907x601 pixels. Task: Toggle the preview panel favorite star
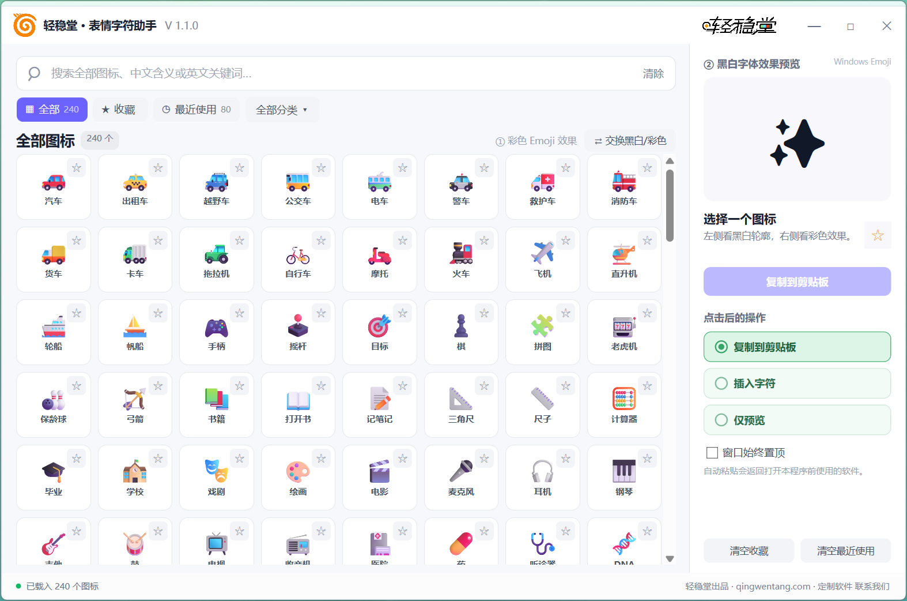point(878,235)
